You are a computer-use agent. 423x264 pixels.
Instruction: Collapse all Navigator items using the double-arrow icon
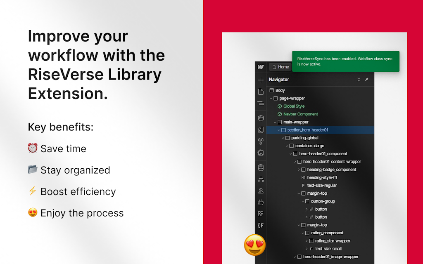(x=359, y=80)
